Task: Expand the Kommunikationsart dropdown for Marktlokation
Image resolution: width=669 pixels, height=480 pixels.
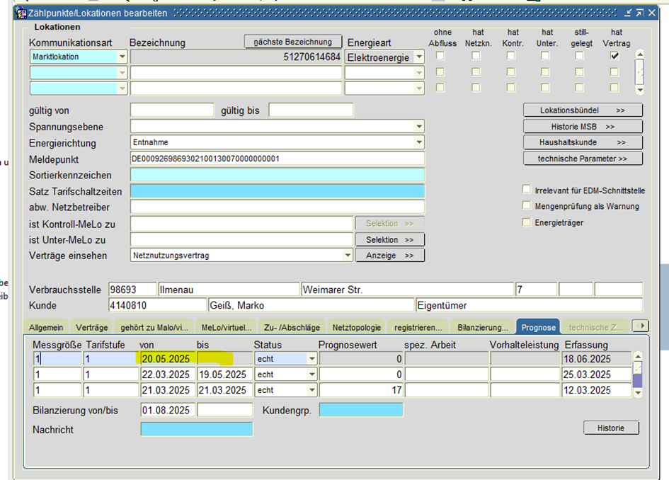Action: pos(122,57)
